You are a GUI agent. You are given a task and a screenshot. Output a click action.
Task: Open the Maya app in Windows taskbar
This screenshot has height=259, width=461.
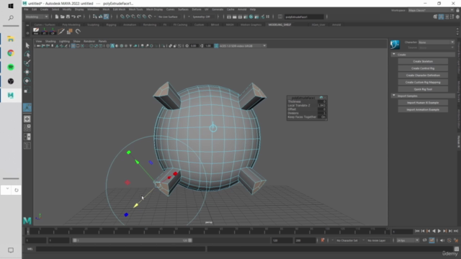11,96
